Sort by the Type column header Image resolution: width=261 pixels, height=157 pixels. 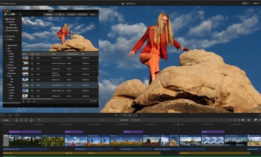[x=33, y=54]
